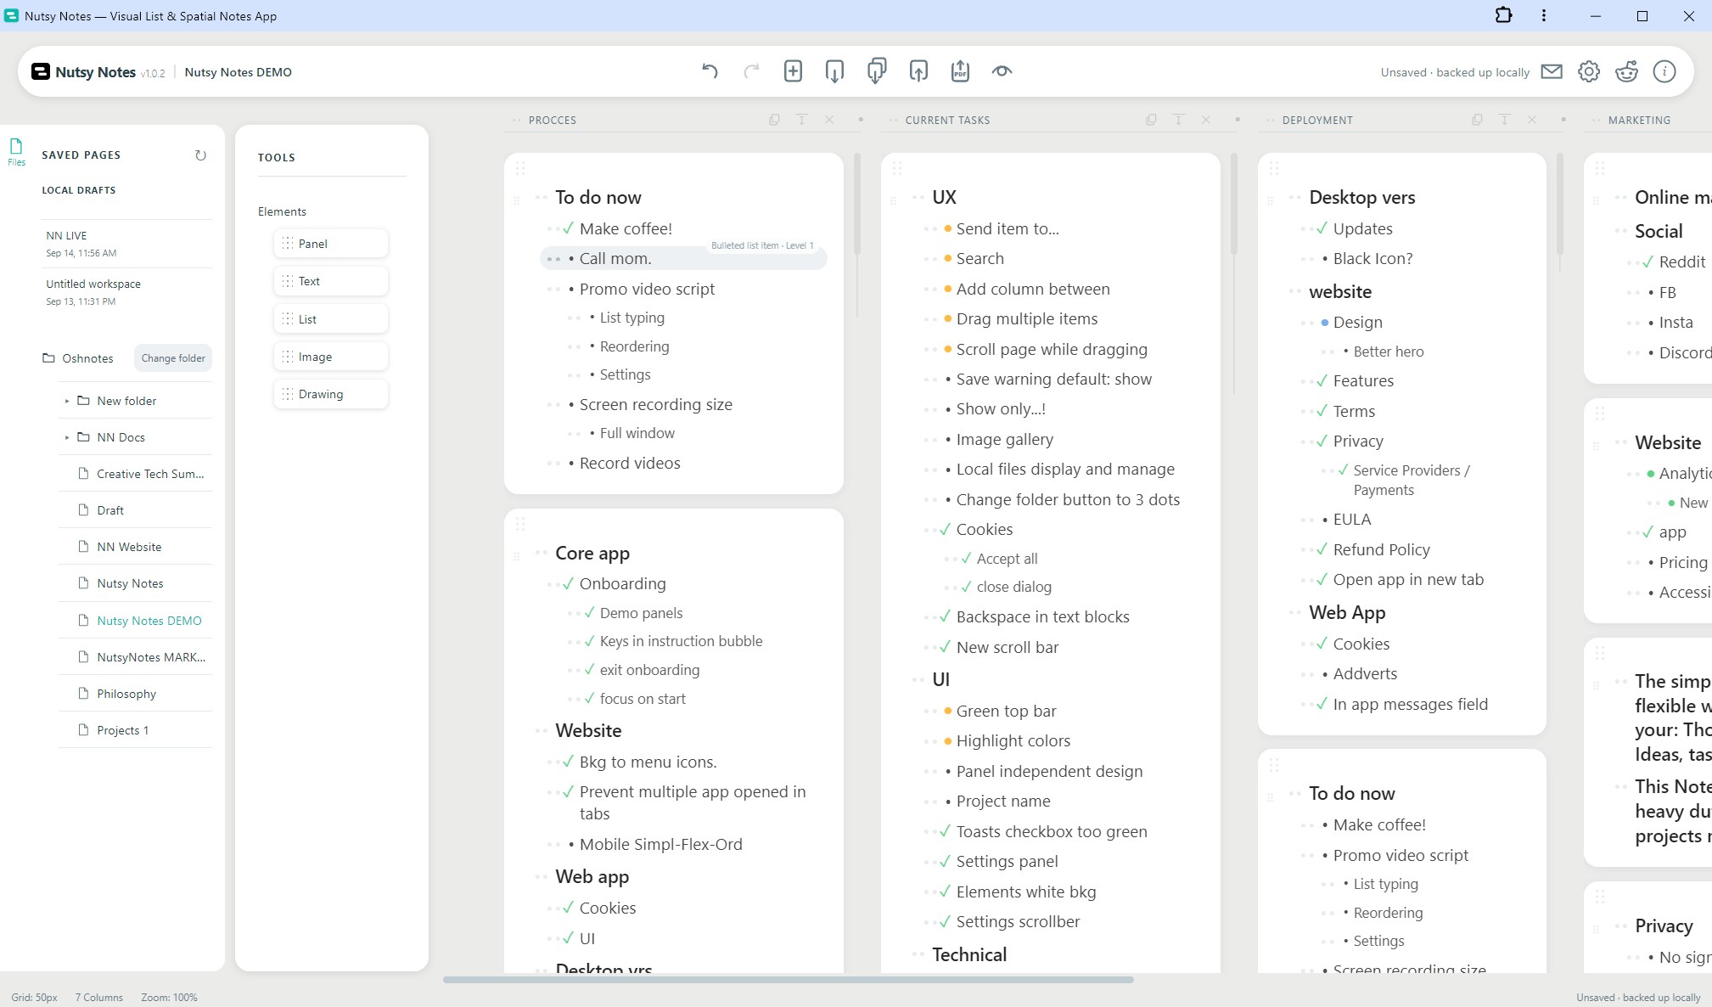
Task: Click the Redo arrow in top toolbar
Action: click(x=751, y=71)
